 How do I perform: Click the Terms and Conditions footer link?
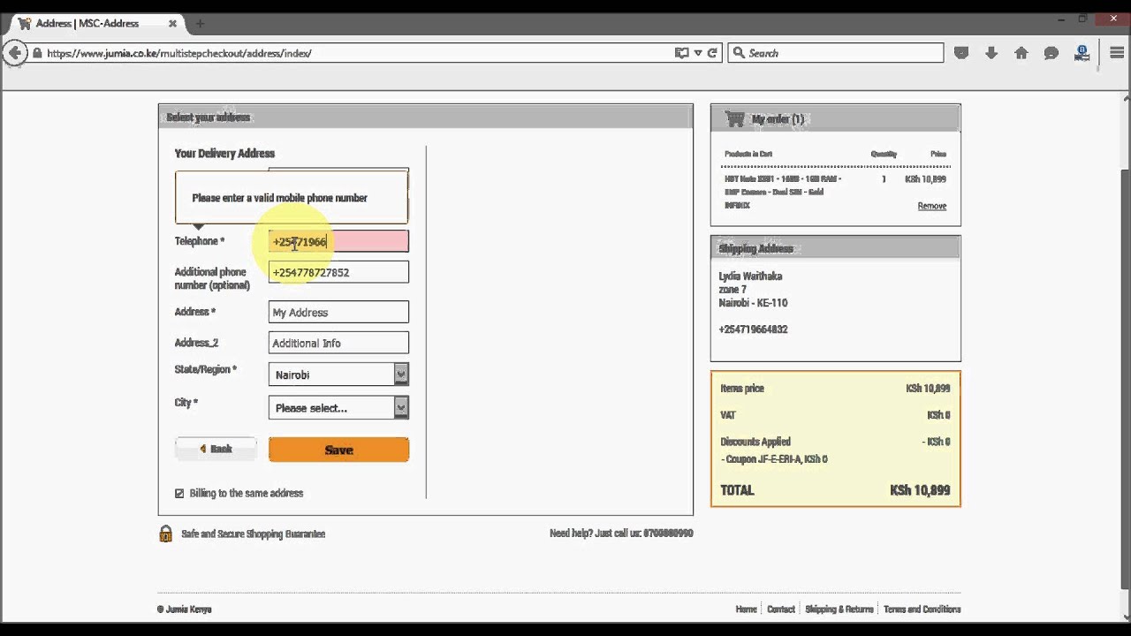(922, 609)
